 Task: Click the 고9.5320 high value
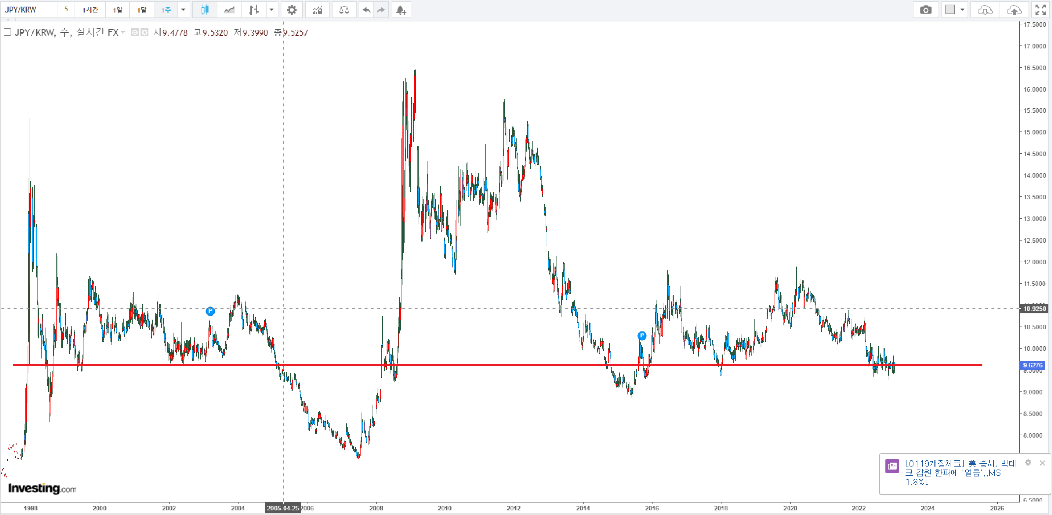(x=211, y=33)
